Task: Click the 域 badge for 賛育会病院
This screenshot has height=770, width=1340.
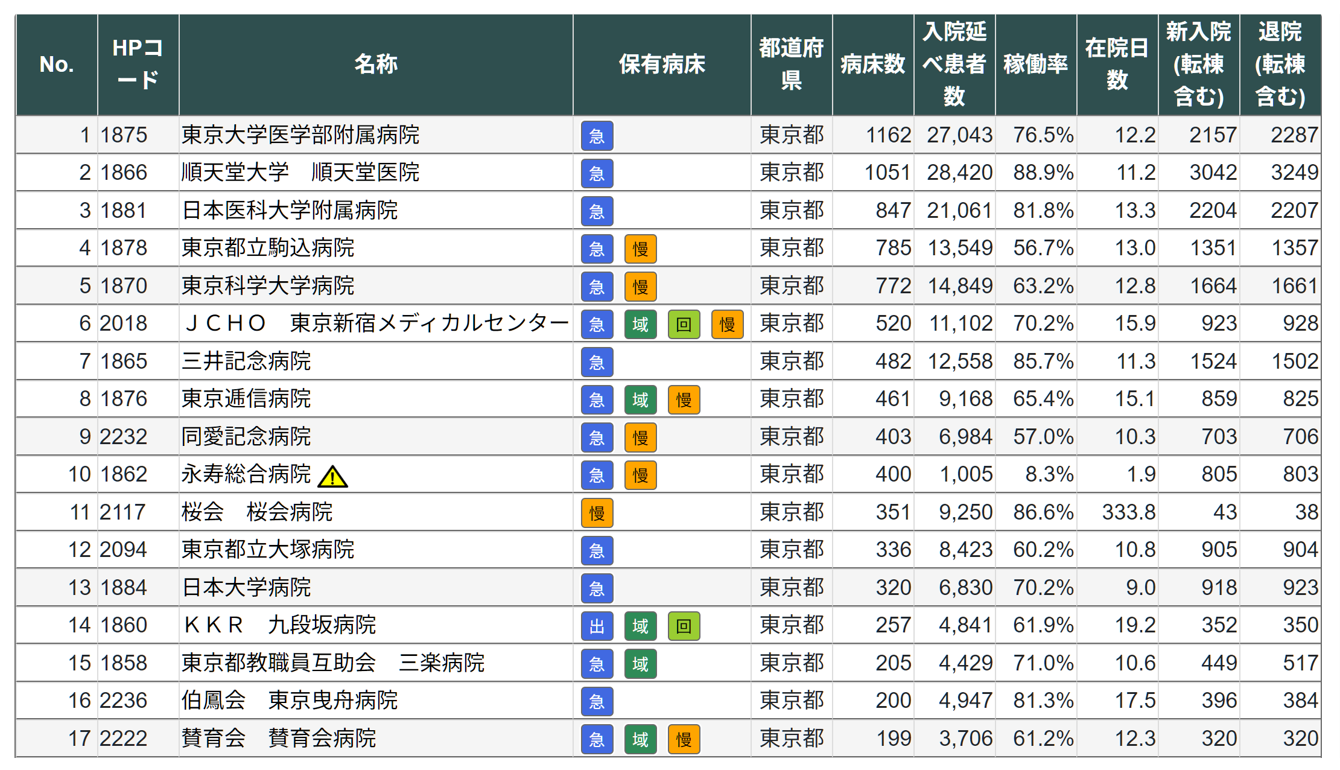Action: pos(640,739)
